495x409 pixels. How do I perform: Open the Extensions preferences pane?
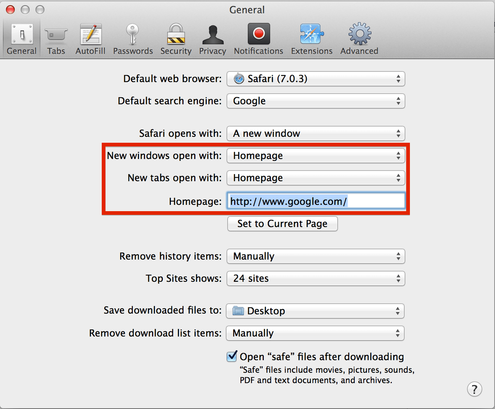pos(312,39)
